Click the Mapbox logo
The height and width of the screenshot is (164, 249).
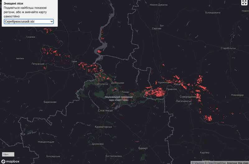point(11,161)
